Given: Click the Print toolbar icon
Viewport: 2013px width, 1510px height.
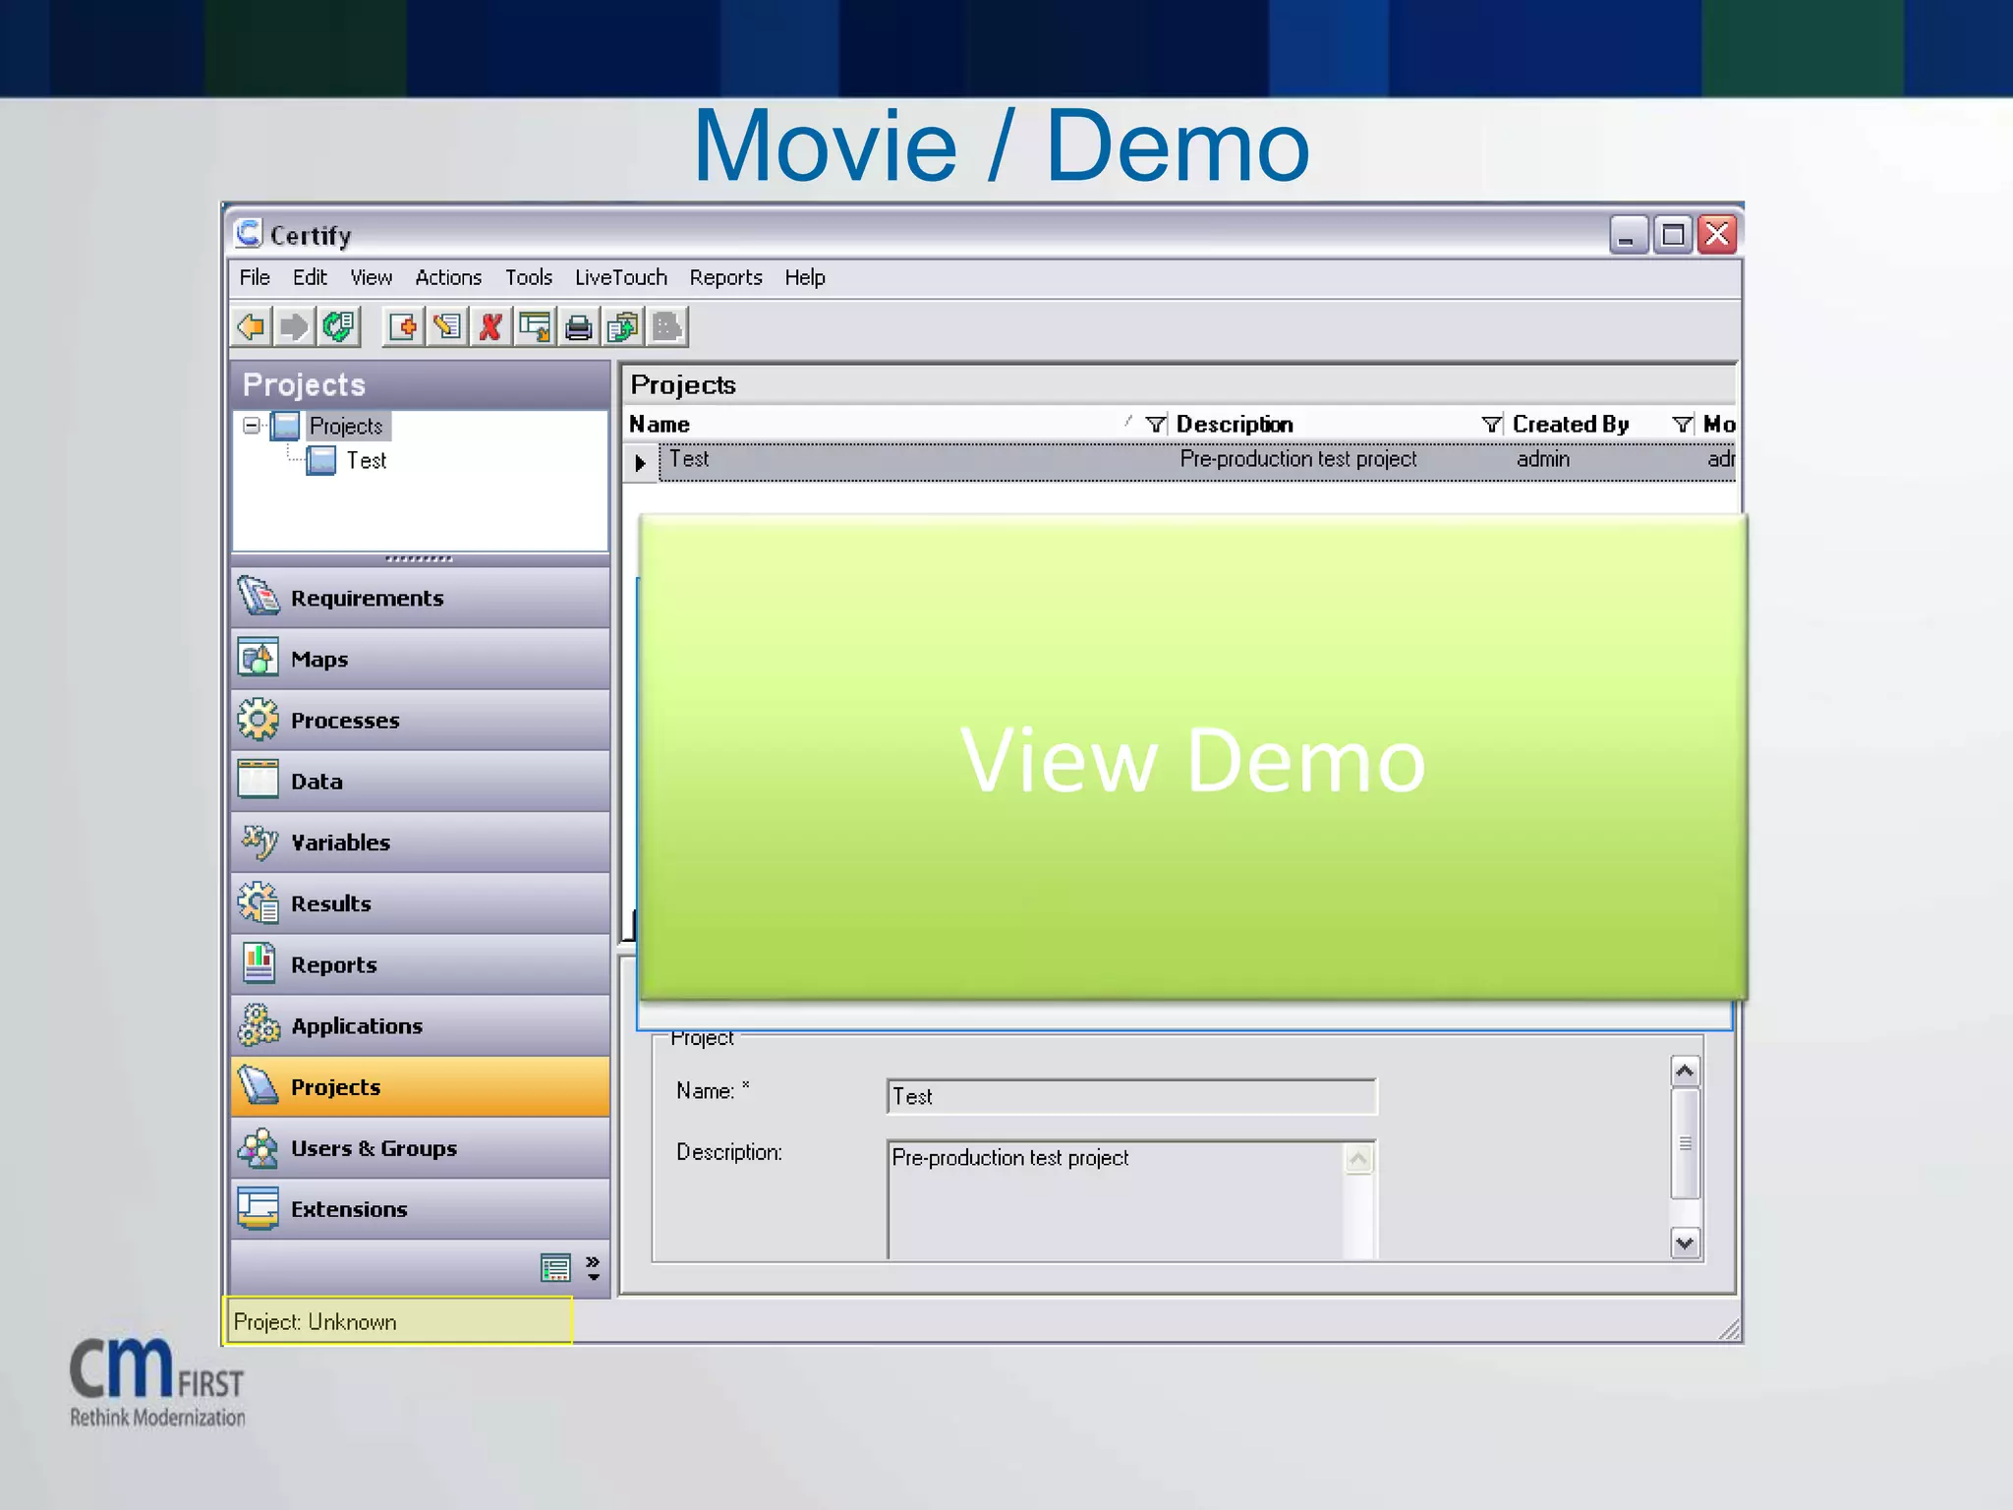Looking at the screenshot, I should (x=579, y=326).
